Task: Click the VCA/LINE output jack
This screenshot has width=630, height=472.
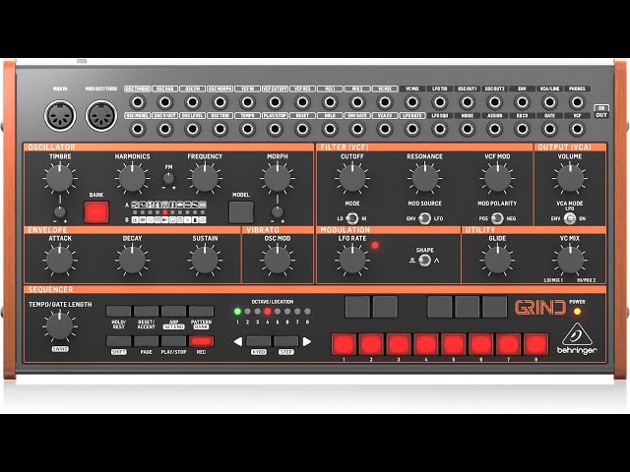Action: pos(549,102)
